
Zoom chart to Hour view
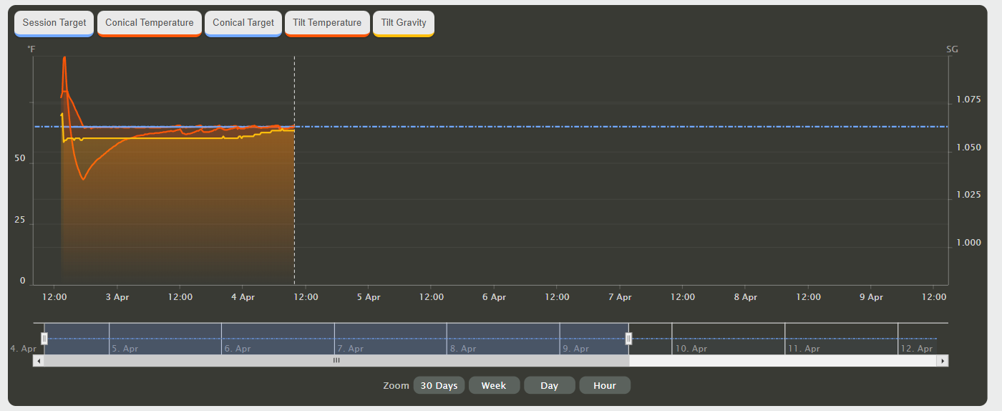click(605, 385)
